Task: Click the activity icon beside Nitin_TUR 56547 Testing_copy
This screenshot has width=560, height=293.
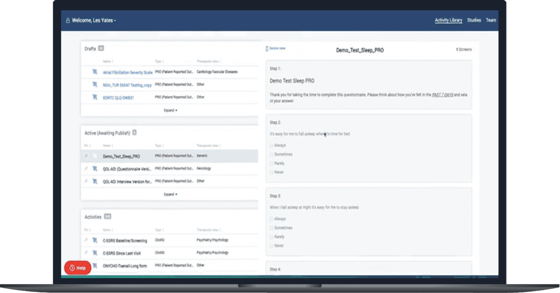Action: (94, 85)
